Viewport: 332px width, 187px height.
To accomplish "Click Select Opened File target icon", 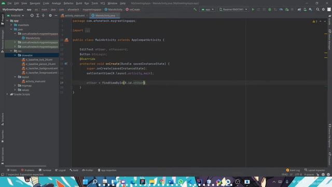I will pyautogui.click(x=32, y=16).
